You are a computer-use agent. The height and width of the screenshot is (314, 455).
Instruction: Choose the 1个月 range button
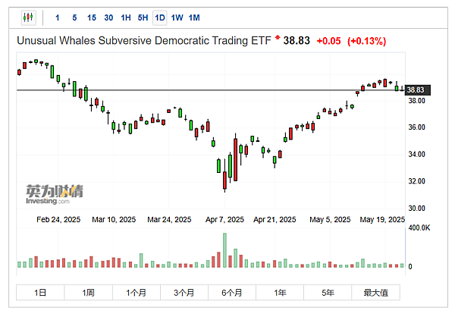pyautogui.click(x=136, y=293)
